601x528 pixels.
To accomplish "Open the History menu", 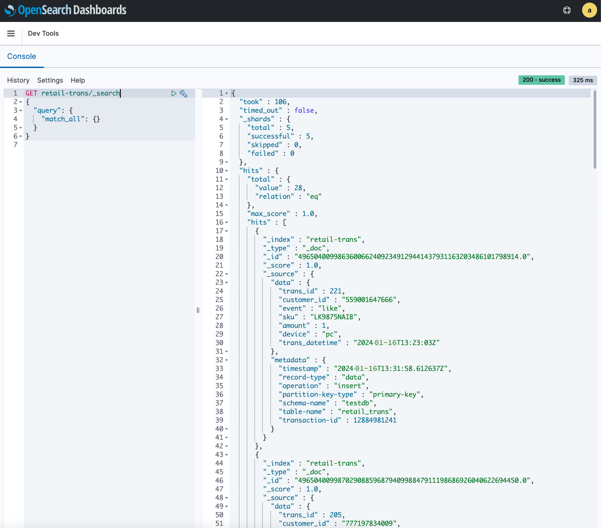I will click(x=18, y=80).
